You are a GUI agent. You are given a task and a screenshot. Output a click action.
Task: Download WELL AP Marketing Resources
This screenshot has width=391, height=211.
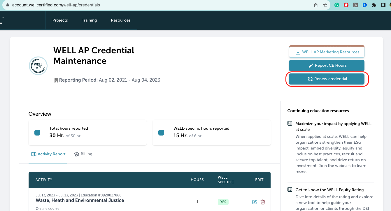(327, 52)
